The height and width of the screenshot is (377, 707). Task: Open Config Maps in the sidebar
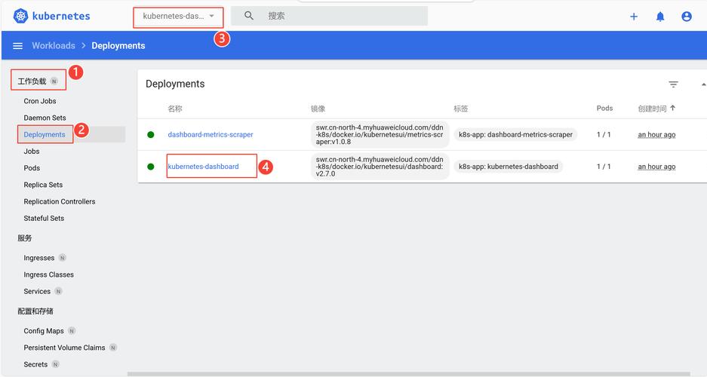click(x=44, y=331)
